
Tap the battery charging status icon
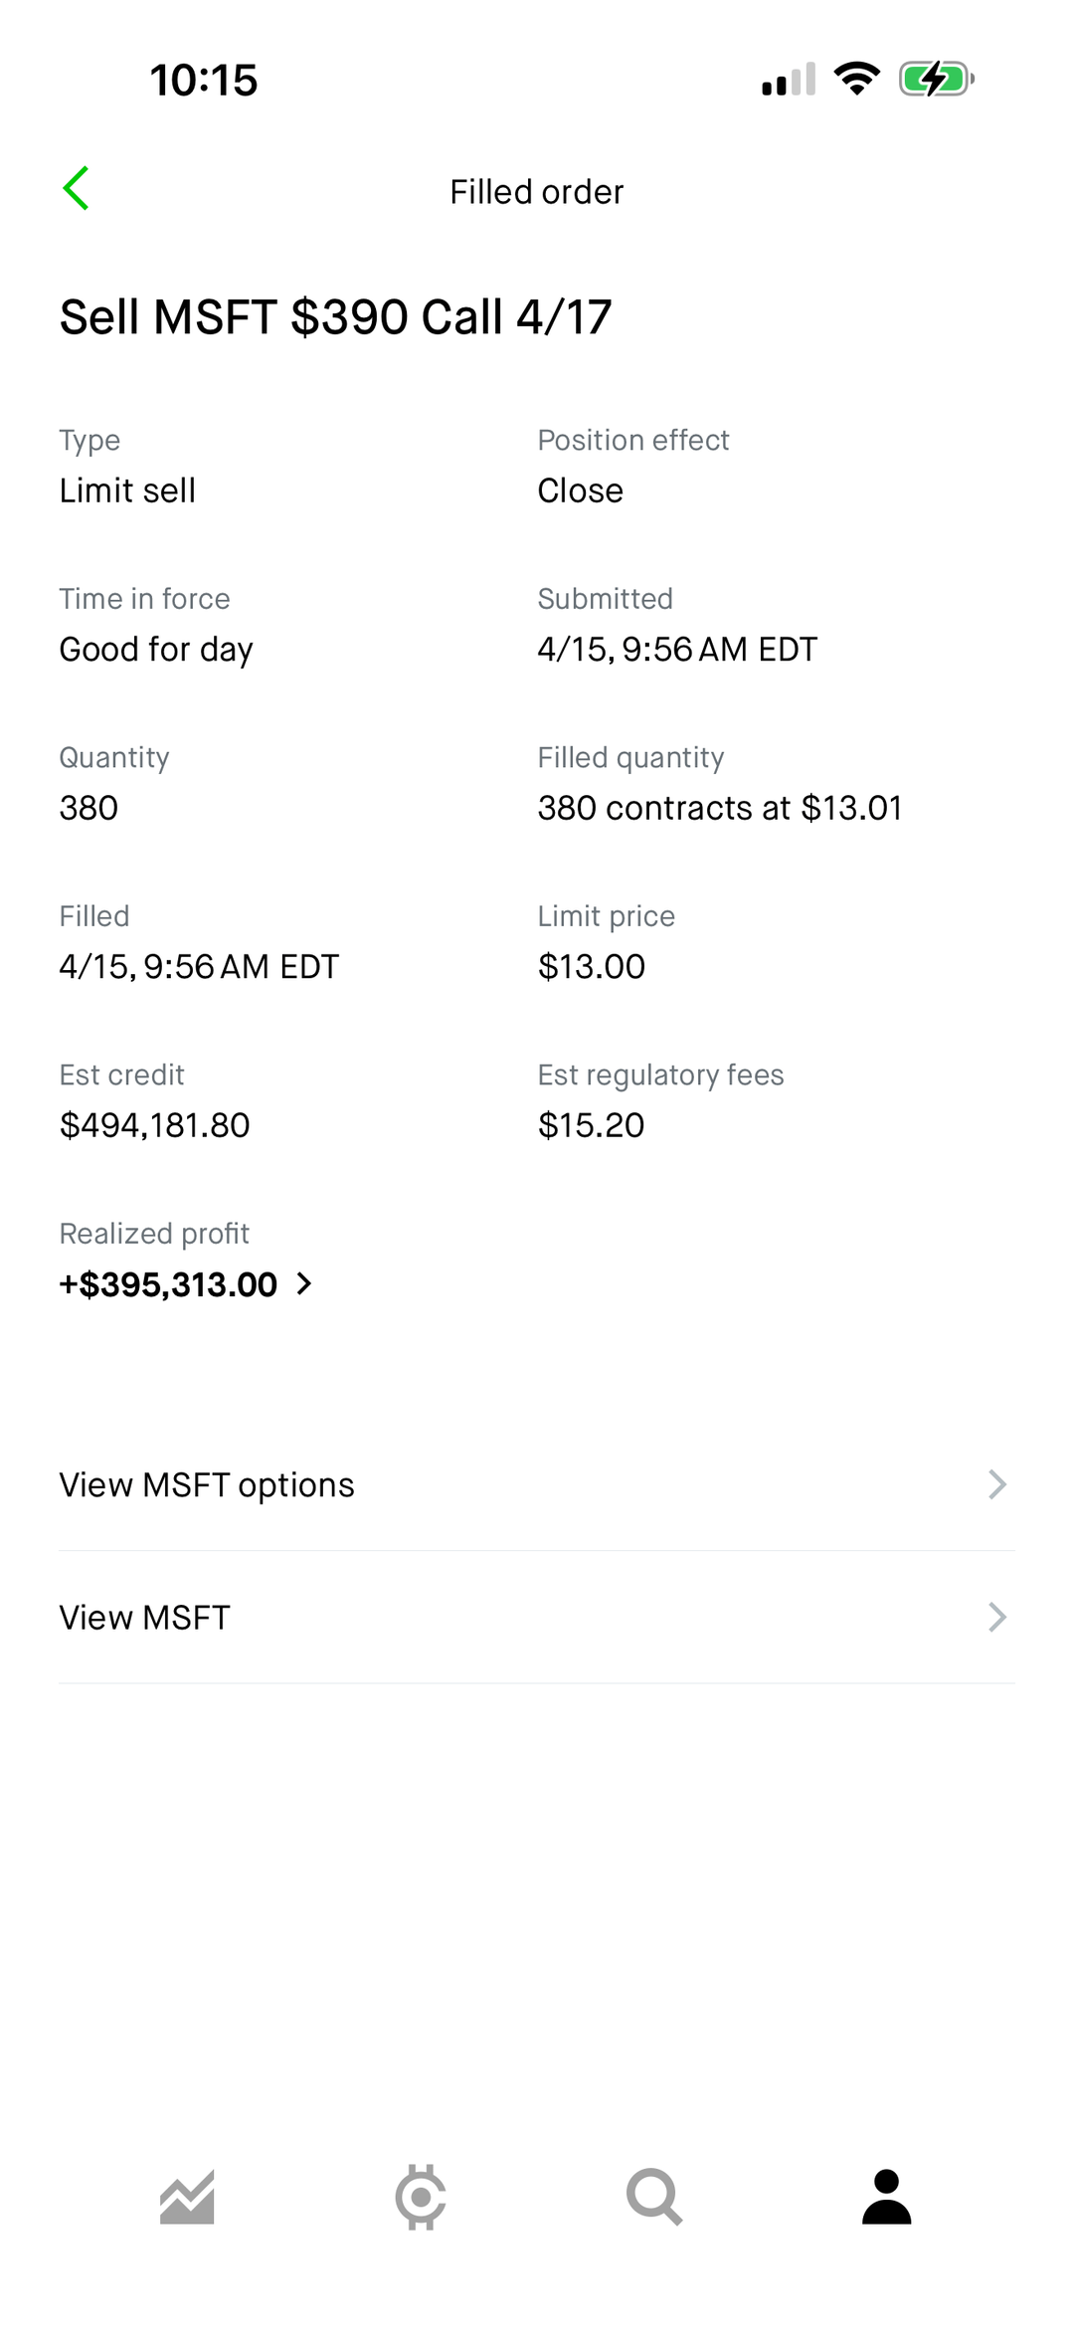click(x=936, y=79)
